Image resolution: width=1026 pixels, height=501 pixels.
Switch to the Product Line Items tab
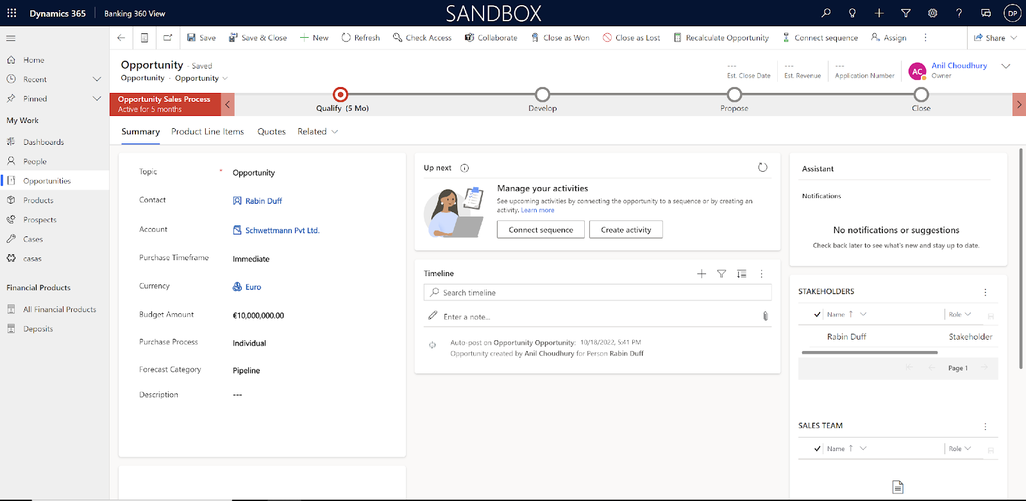[x=207, y=131]
